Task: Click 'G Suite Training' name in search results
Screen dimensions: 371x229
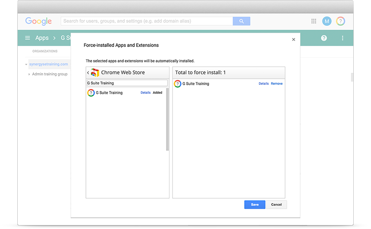Action: pos(109,93)
